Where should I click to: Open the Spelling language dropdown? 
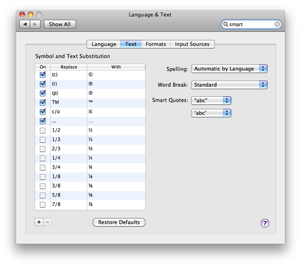pyautogui.click(x=230, y=69)
